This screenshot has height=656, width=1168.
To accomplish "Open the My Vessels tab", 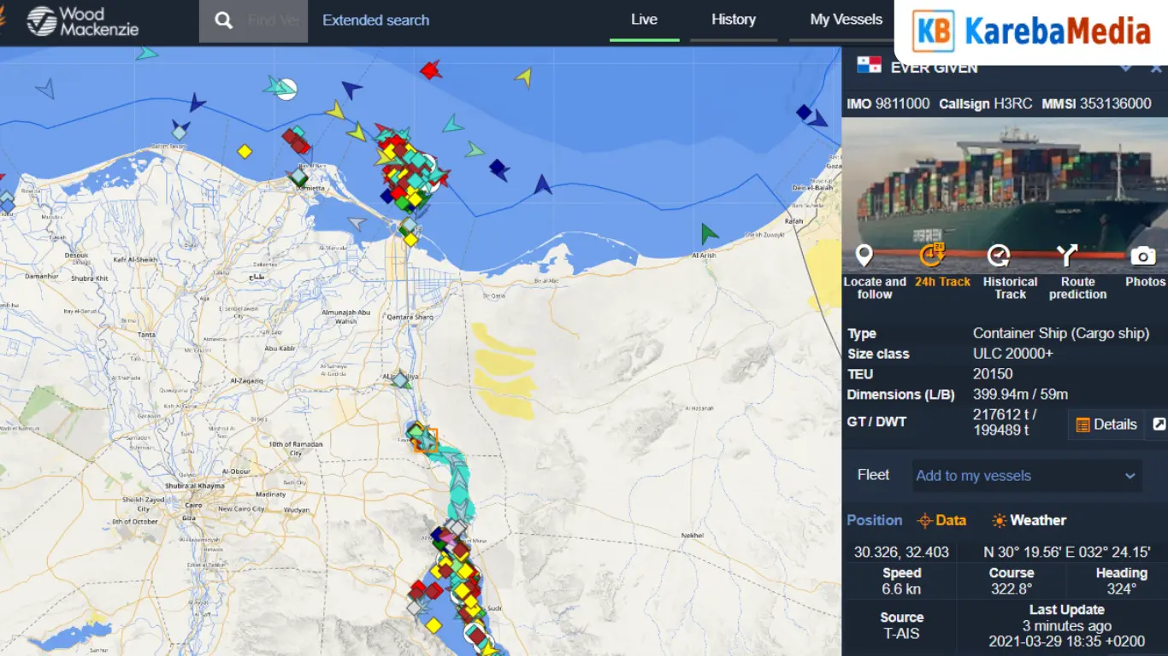I will coord(846,20).
